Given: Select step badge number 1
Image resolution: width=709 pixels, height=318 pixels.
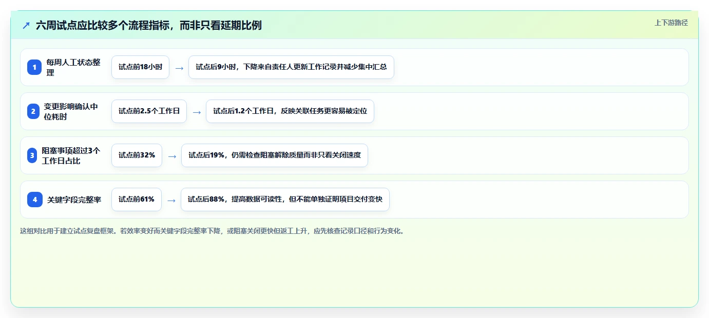Looking at the screenshot, I should (x=34, y=67).
